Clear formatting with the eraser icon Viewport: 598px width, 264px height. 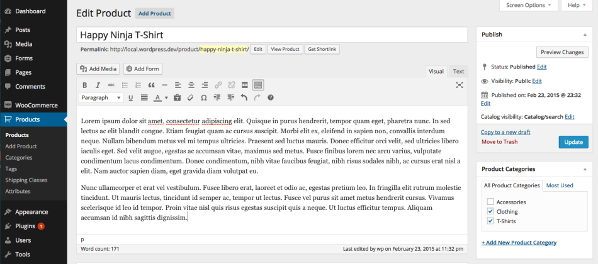point(190,97)
